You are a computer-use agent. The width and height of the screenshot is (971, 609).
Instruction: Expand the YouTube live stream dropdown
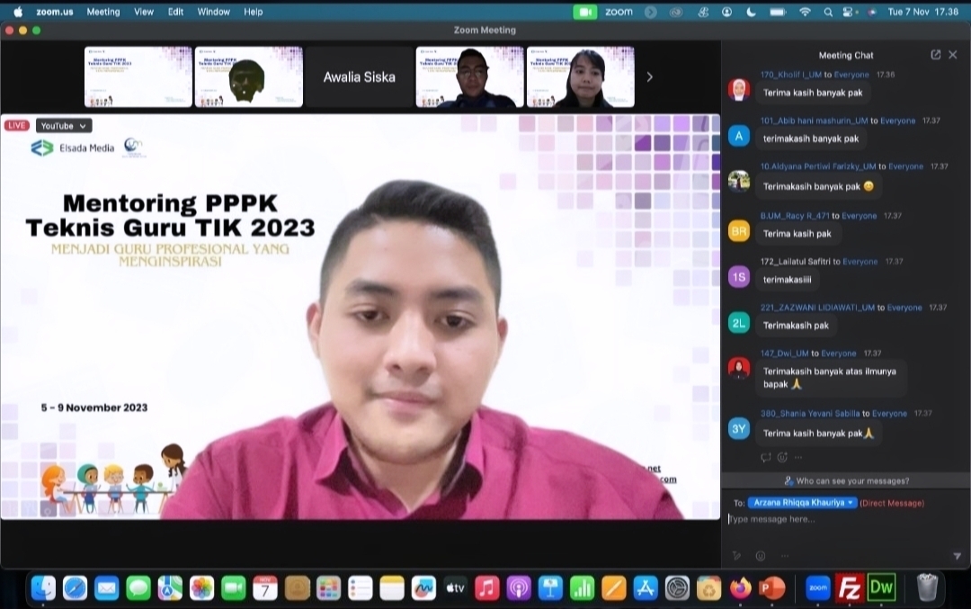64,126
